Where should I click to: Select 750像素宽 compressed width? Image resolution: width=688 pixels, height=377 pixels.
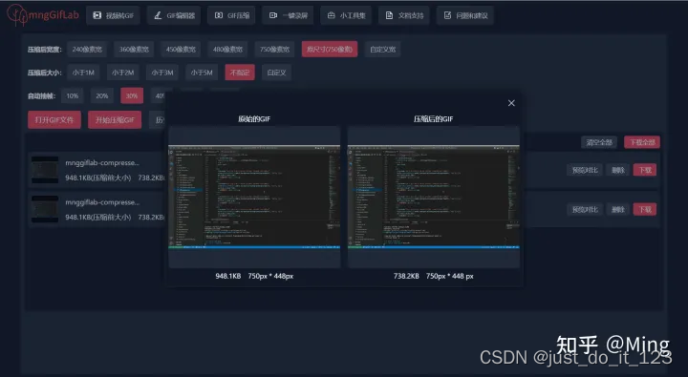[x=274, y=50]
